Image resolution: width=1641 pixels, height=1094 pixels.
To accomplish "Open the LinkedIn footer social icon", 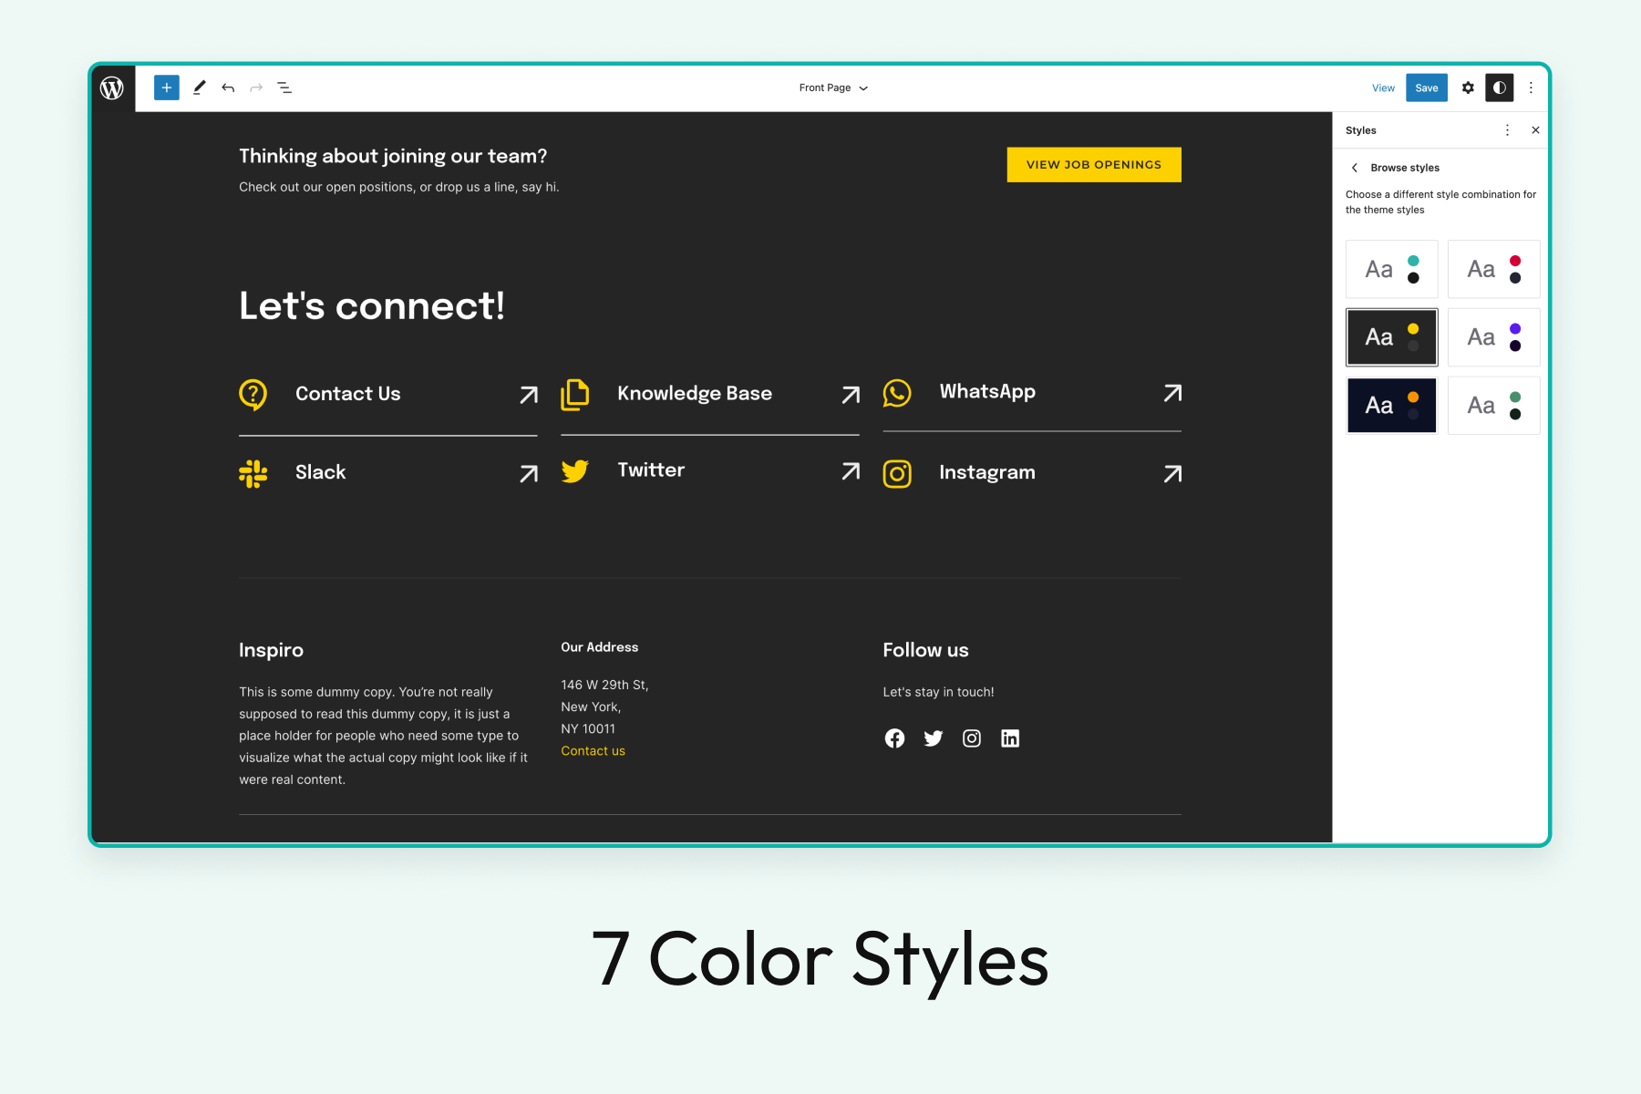I will point(1010,738).
